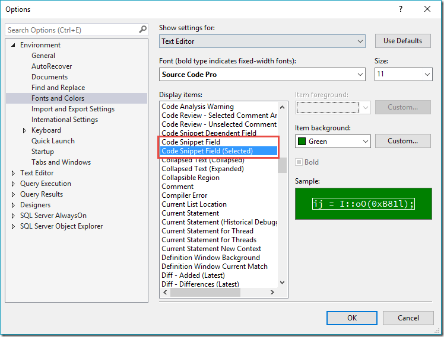Image resolution: width=444 pixels, height=337 pixels.
Task: Select Documents in the options tree
Action: (x=49, y=77)
